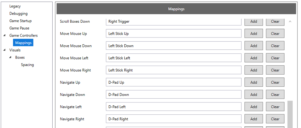
Task: Open the Legacy settings page
Action: tap(15, 6)
